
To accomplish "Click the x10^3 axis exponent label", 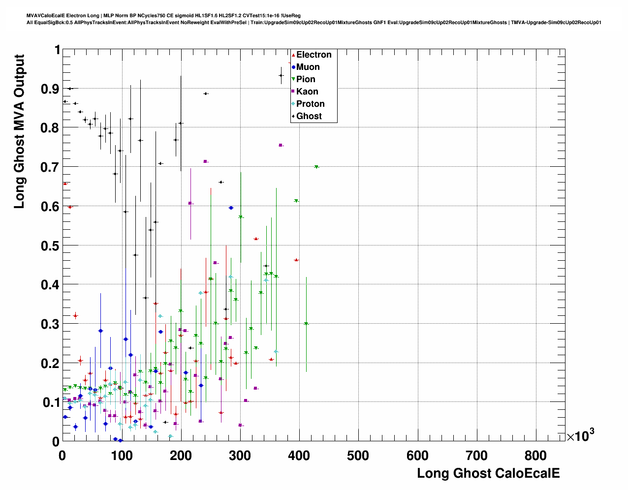I will click(x=580, y=435).
